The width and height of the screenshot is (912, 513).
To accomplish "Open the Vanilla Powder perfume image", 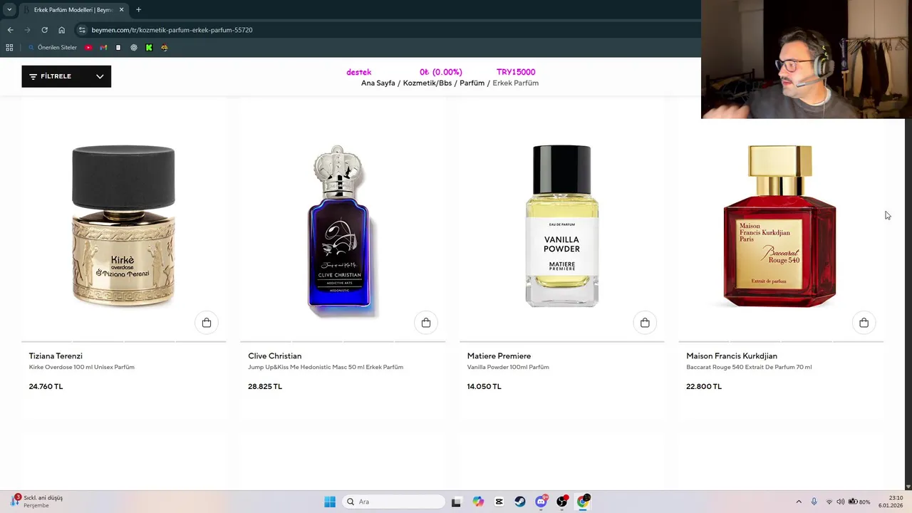I will click(x=562, y=227).
